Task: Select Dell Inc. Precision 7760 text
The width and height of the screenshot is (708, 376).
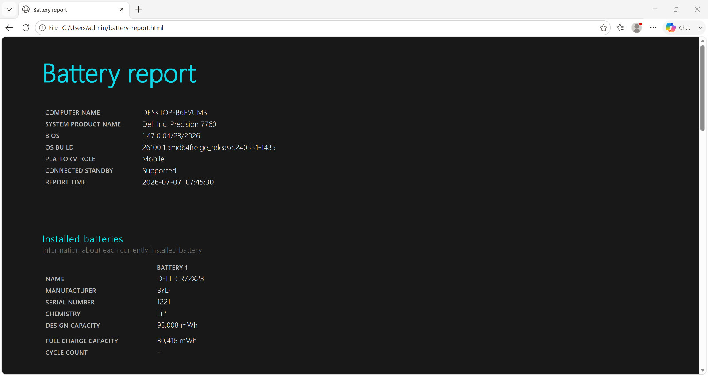Action: 179,124
